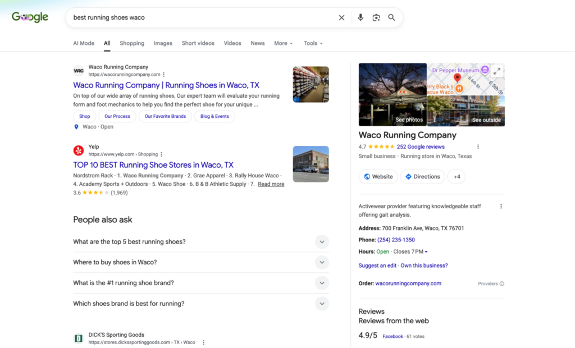Click the DICK'S Sporting Goods site name
575x348 pixels.
pyautogui.click(x=116, y=335)
